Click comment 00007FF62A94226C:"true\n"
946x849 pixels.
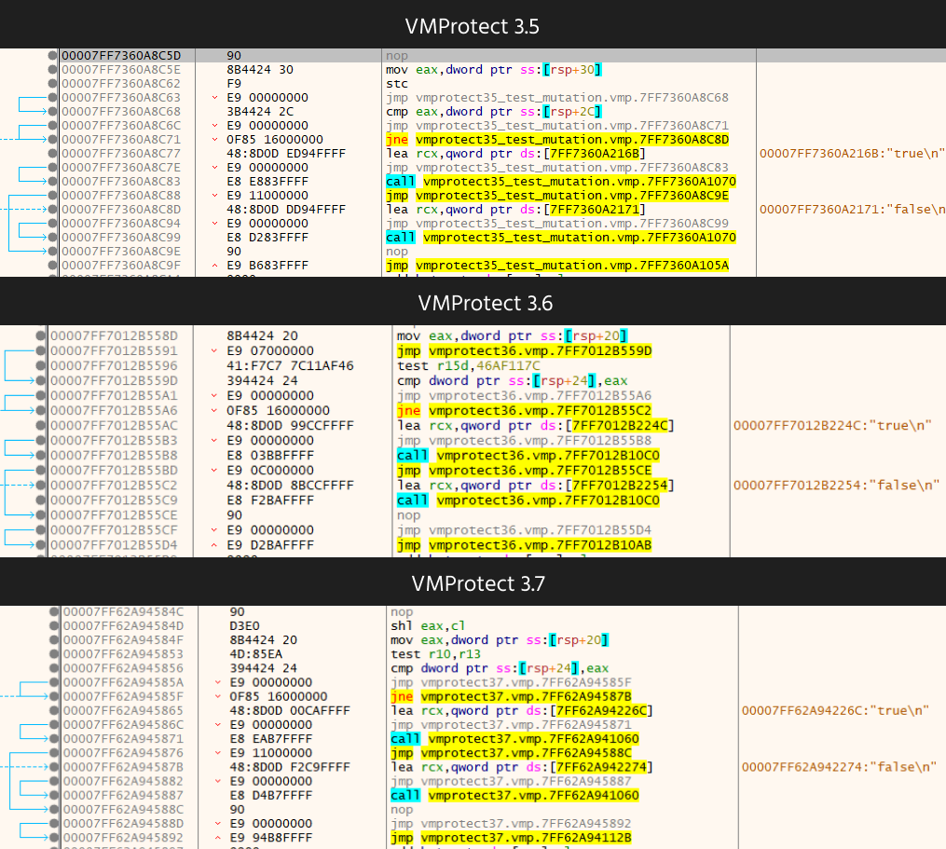coord(836,711)
